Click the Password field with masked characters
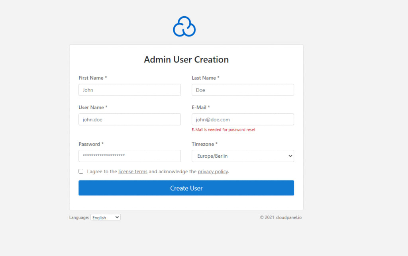 click(129, 156)
